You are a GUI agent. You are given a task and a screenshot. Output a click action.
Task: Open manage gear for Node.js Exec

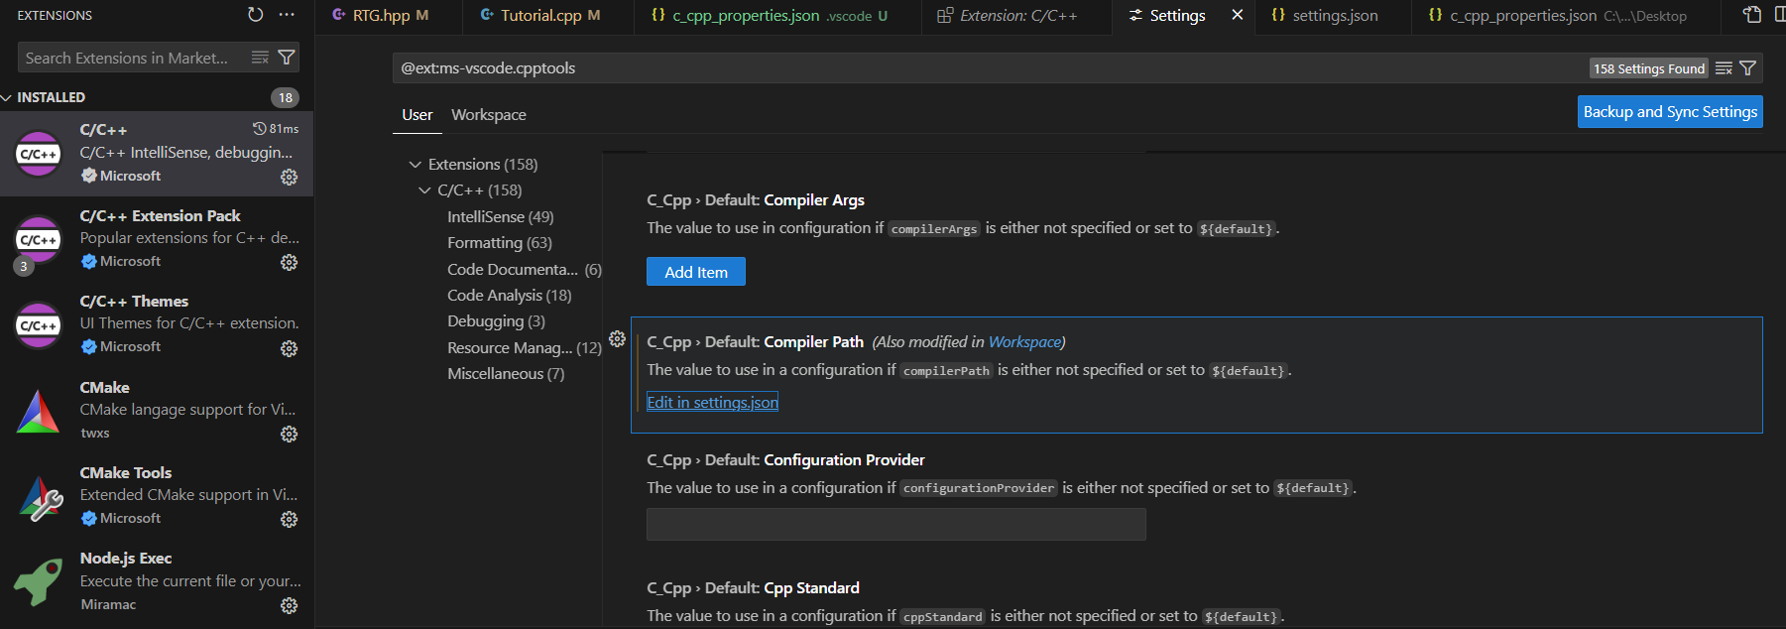coord(289,605)
